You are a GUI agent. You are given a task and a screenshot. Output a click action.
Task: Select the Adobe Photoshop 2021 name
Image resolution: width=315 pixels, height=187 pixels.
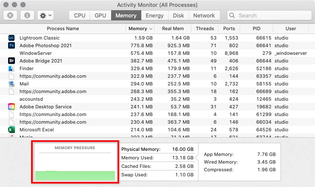coord(46,45)
